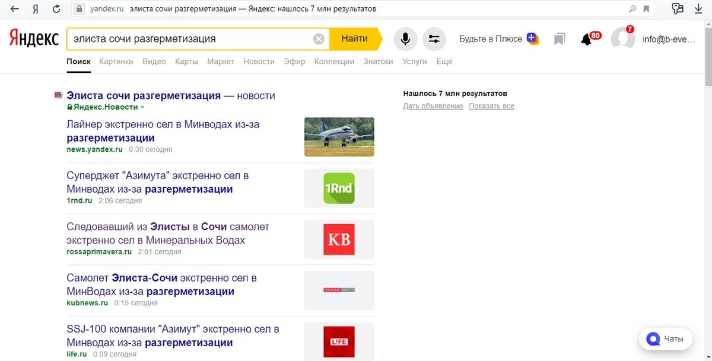Open the browser feedback/chat icon at top right
This screenshot has width=712, height=361.
tap(678, 9)
